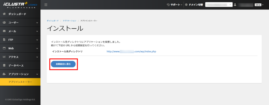
Task: Open the wp/index.php install URL link
Action: (131, 51)
